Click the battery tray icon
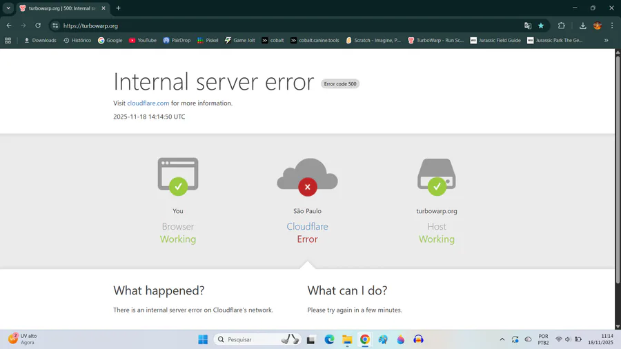621x349 pixels. (578, 339)
